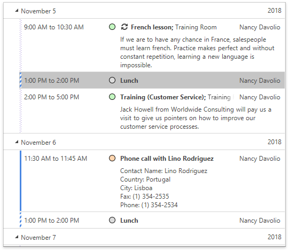Click the Phone: (1) 354-2534 line
This screenshot has height=251, width=289.
149,205
